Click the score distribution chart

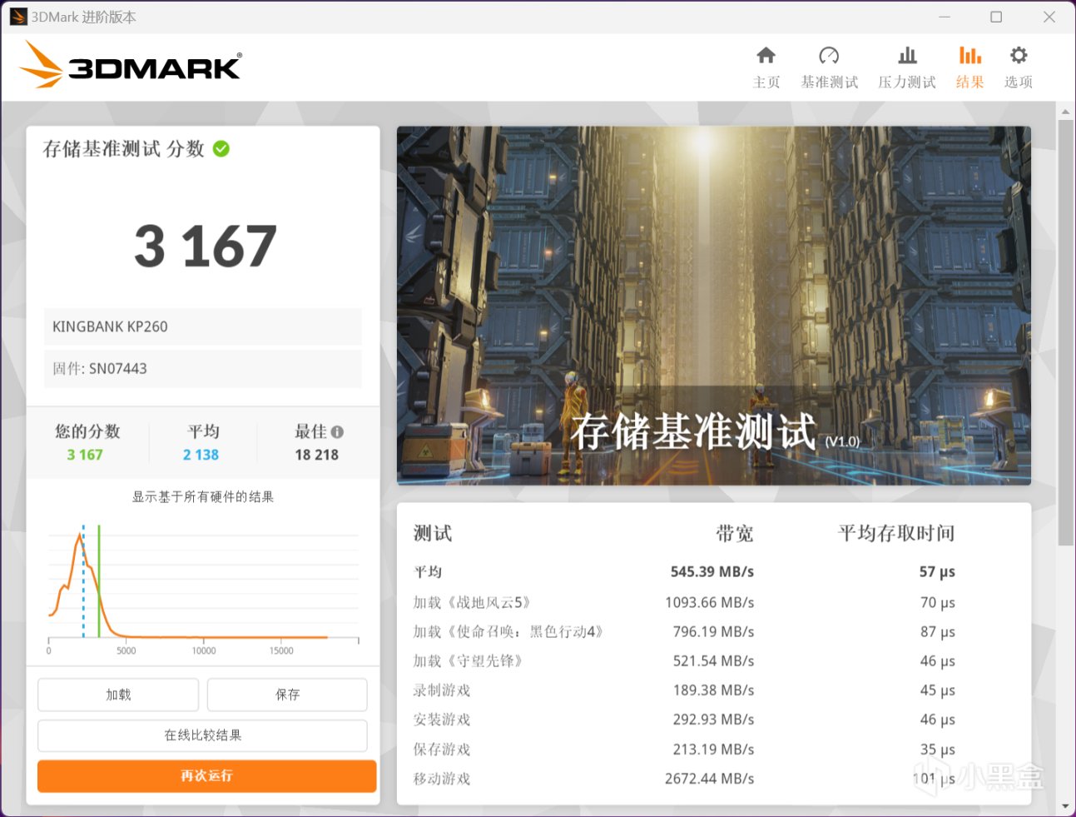(x=203, y=589)
